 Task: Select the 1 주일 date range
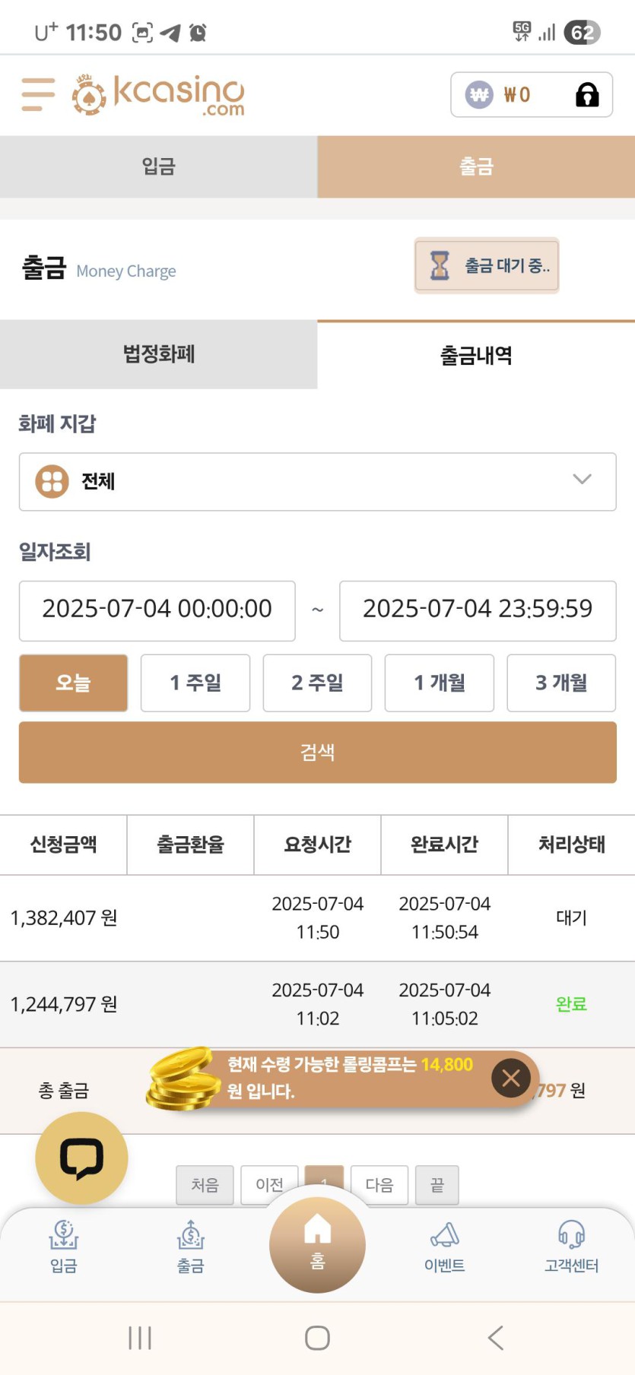[x=195, y=683]
